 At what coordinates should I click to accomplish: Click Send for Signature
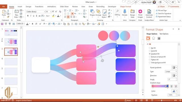[164, 14]
